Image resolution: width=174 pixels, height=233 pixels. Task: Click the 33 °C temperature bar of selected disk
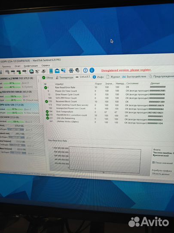(x=15, y=113)
